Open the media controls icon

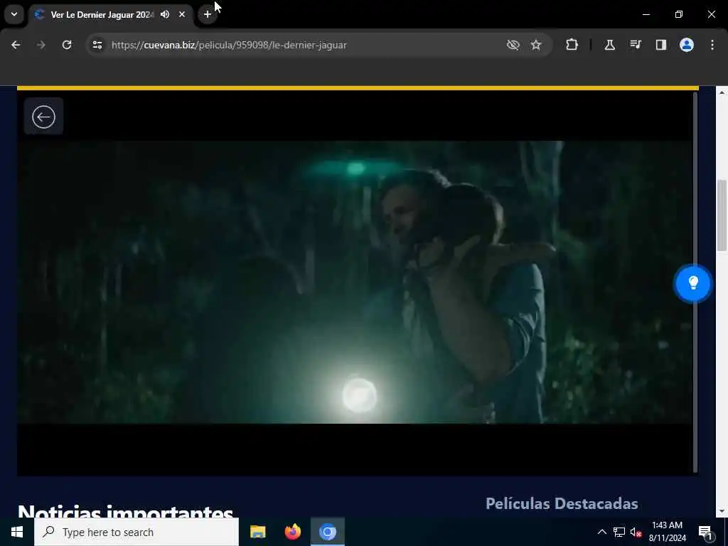(636, 45)
